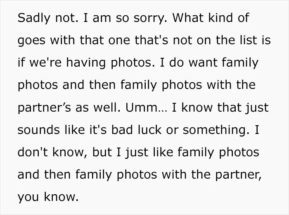Click the phrase "as well."
The height and width of the screenshot is (215, 289).
98,107
